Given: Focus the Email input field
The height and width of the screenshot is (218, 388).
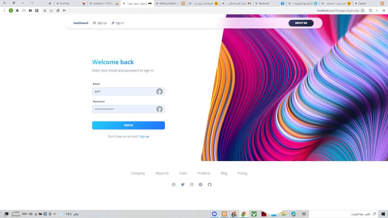Looking at the screenshot, I should click(x=129, y=92).
